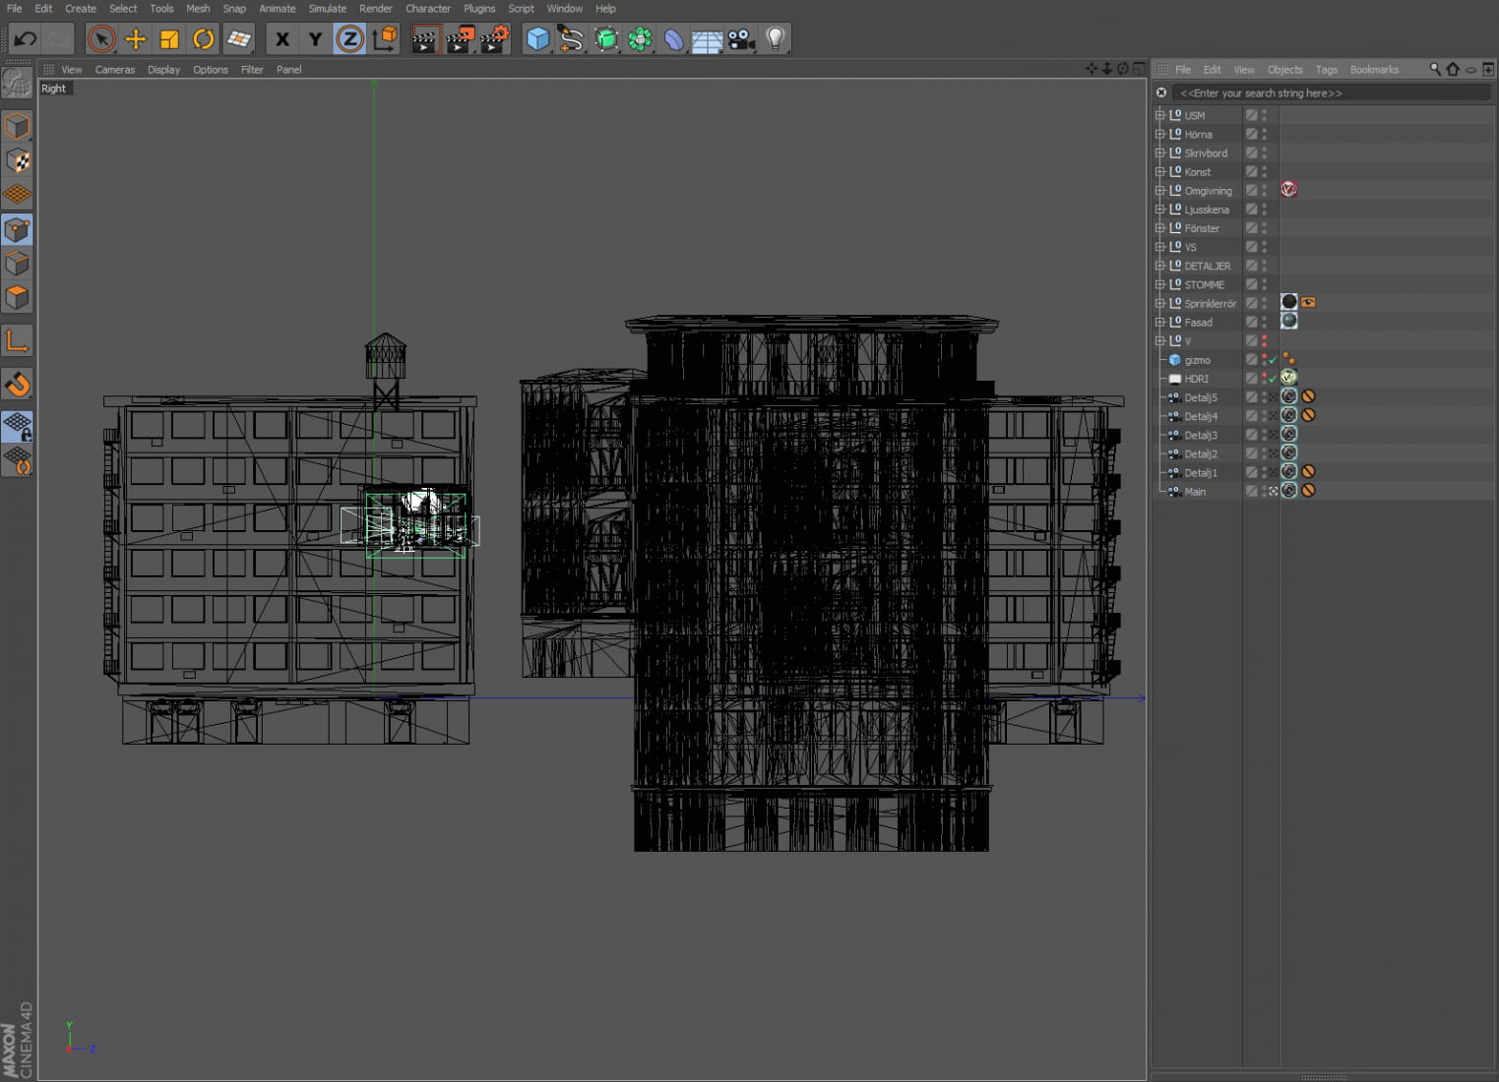
Task: Open the array modeling objects
Action: tap(640, 39)
